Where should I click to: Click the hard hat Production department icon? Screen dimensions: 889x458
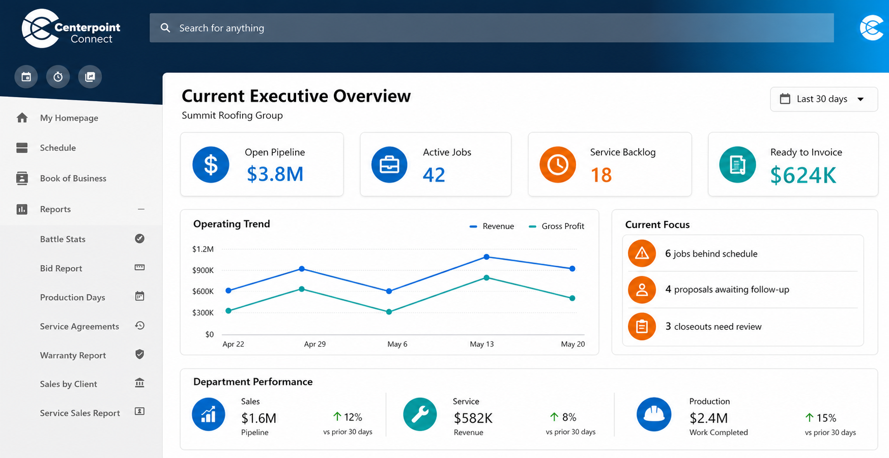point(654,414)
